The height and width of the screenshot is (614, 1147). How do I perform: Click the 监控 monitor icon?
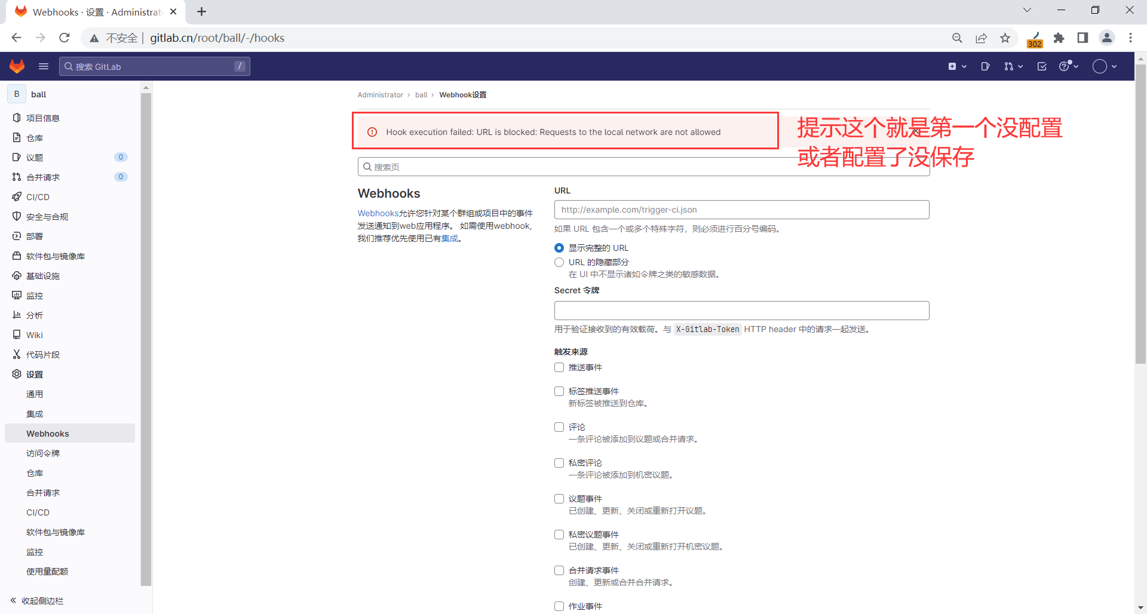coord(17,295)
